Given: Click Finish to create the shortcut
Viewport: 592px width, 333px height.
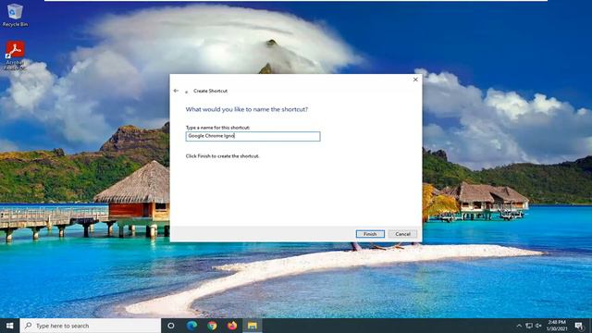Looking at the screenshot, I should [x=370, y=234].
